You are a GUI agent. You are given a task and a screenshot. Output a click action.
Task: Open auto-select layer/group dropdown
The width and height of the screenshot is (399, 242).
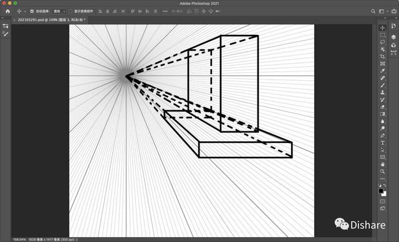[x=59, y=11]
